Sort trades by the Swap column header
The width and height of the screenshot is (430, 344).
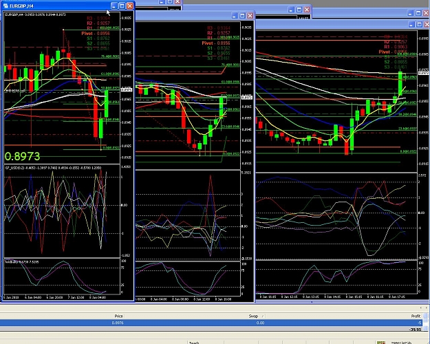click(x=253, y=316)
